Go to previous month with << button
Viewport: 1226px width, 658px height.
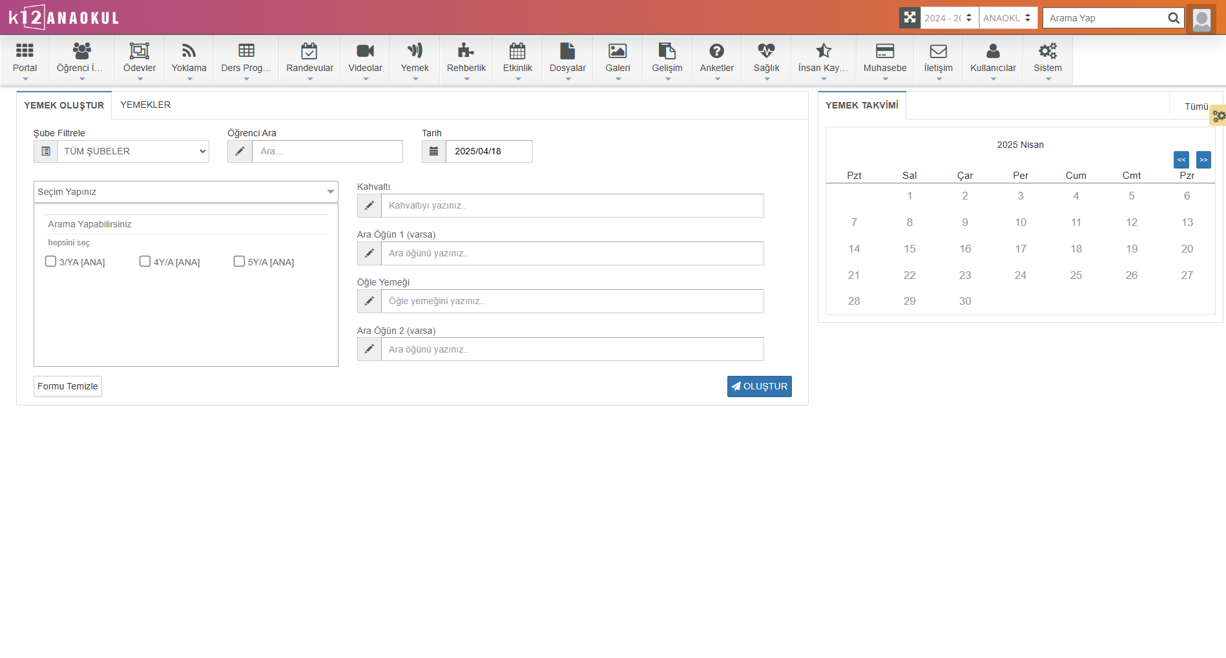tap(1181, 159)
